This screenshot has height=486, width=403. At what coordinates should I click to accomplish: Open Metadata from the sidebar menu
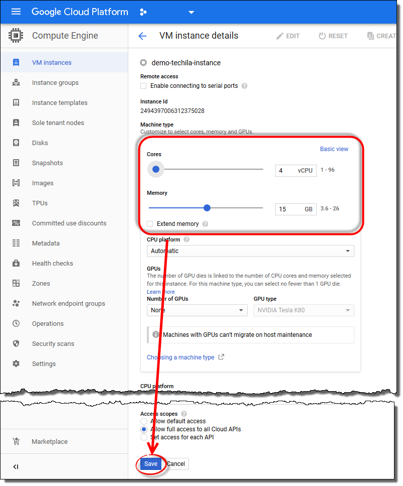46,244
